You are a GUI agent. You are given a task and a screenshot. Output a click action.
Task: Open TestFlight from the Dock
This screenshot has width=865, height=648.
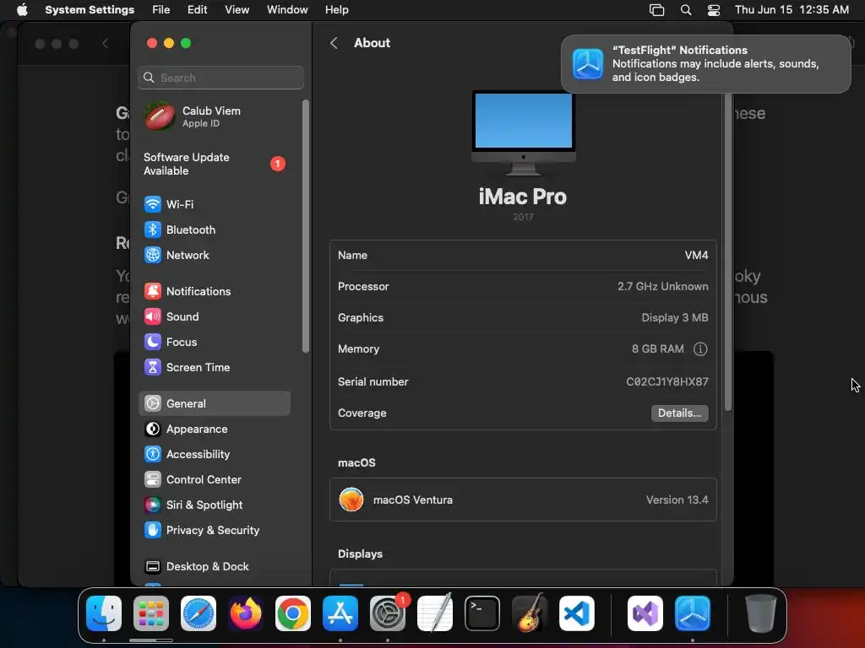pyautogui.click(x=693, y=613)
